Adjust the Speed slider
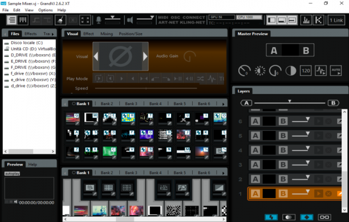 pyautogui.click(x=146, y=88)
